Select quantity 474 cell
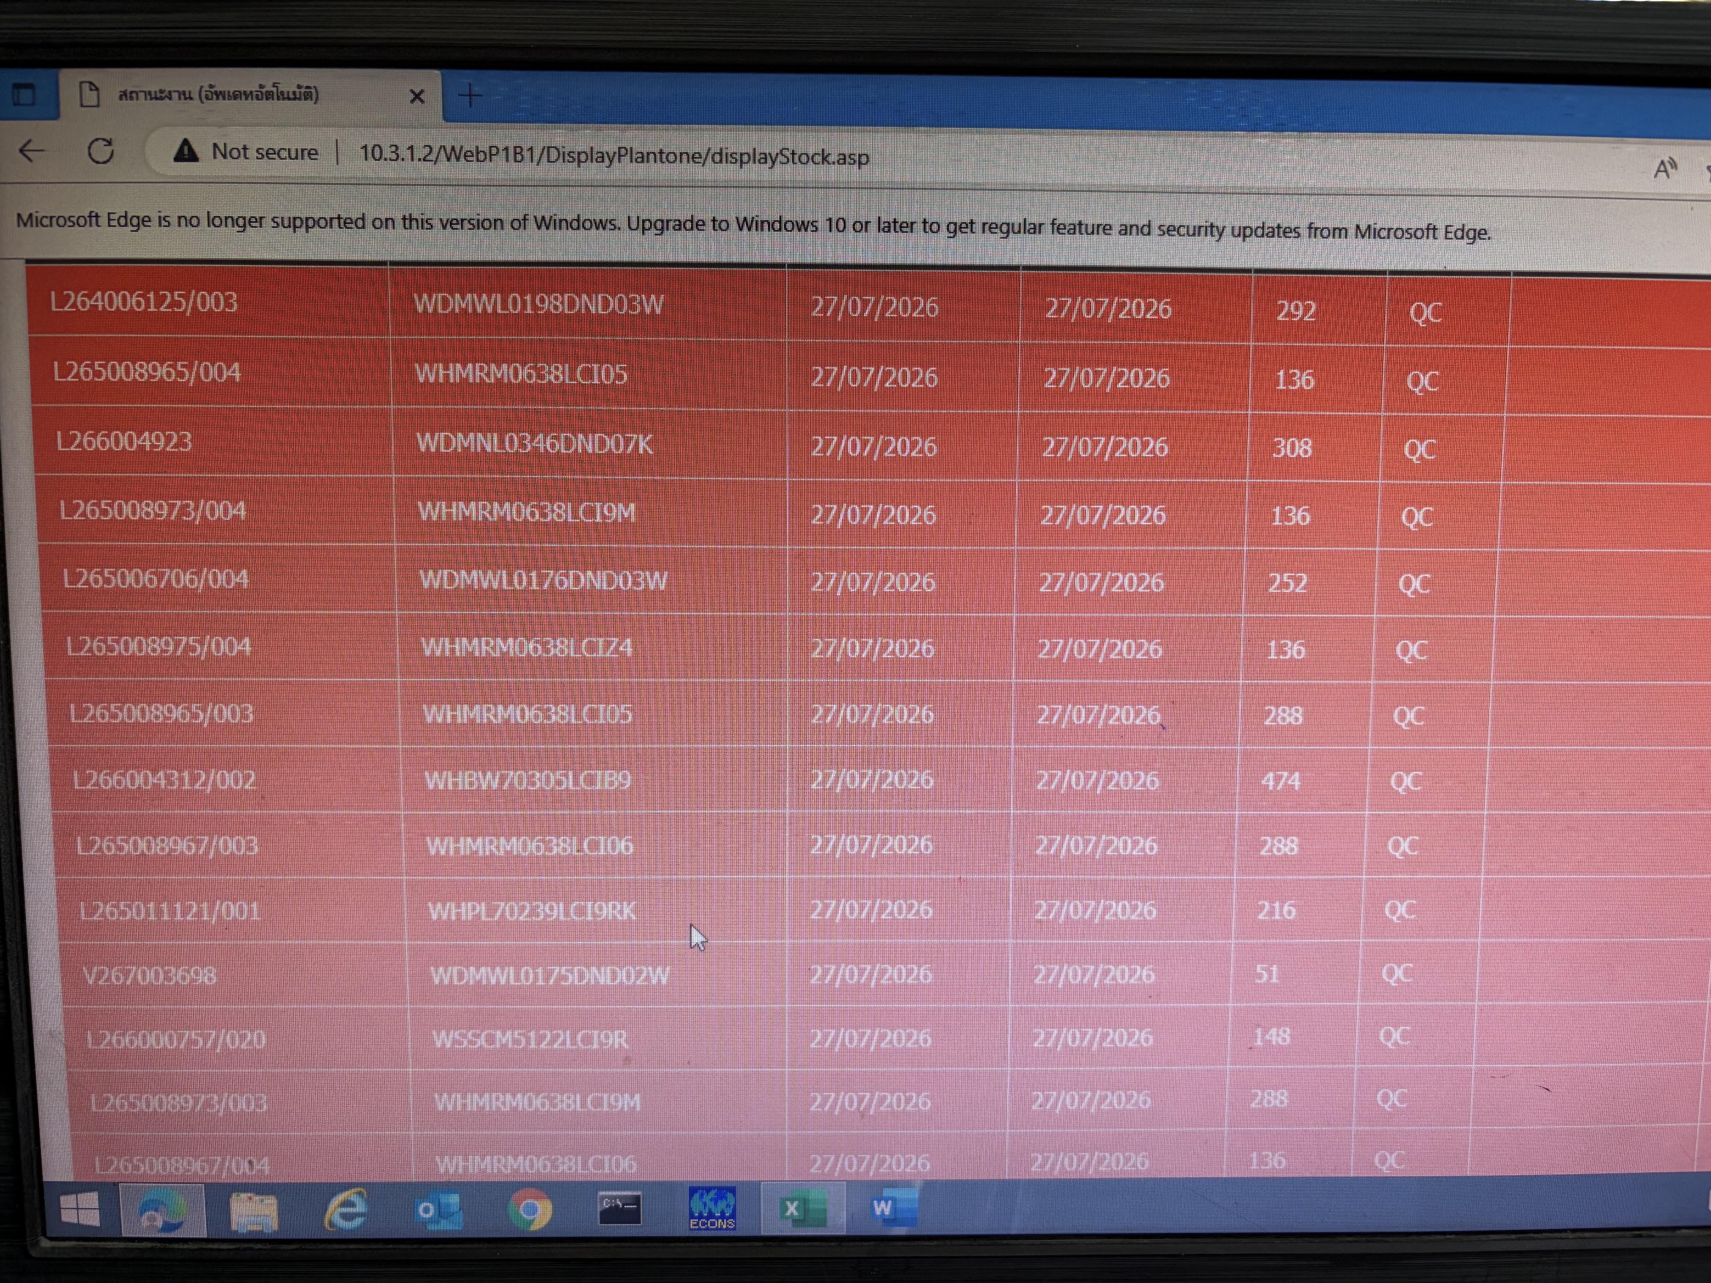1711x1283 pixels. coord(1280,781)
